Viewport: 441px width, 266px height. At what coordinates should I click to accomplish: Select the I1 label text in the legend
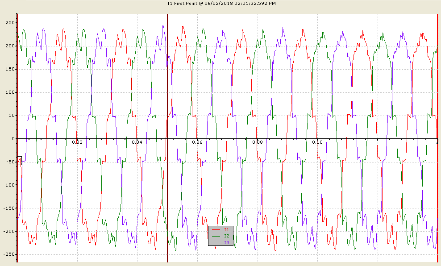tap(227, 230)
